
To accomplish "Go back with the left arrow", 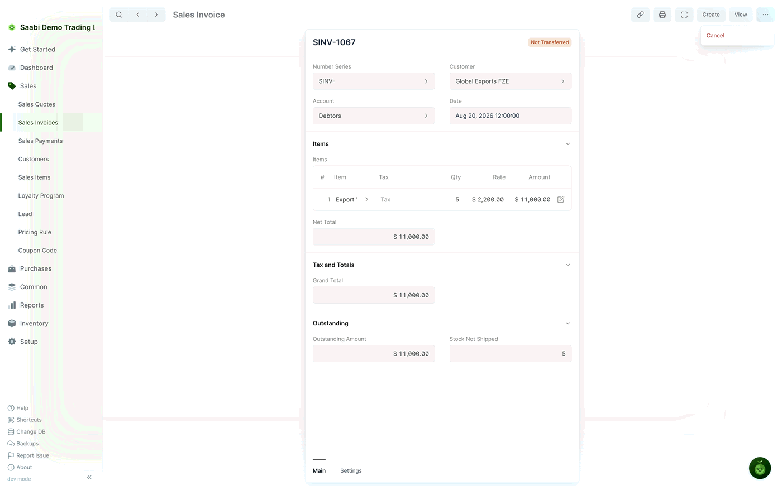I will (137, 15).
